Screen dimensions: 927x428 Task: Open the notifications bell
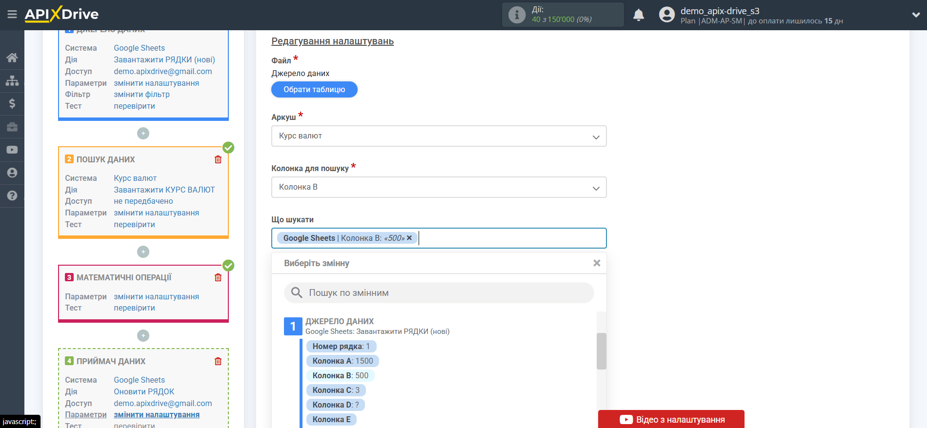click(x=639, y=15)
